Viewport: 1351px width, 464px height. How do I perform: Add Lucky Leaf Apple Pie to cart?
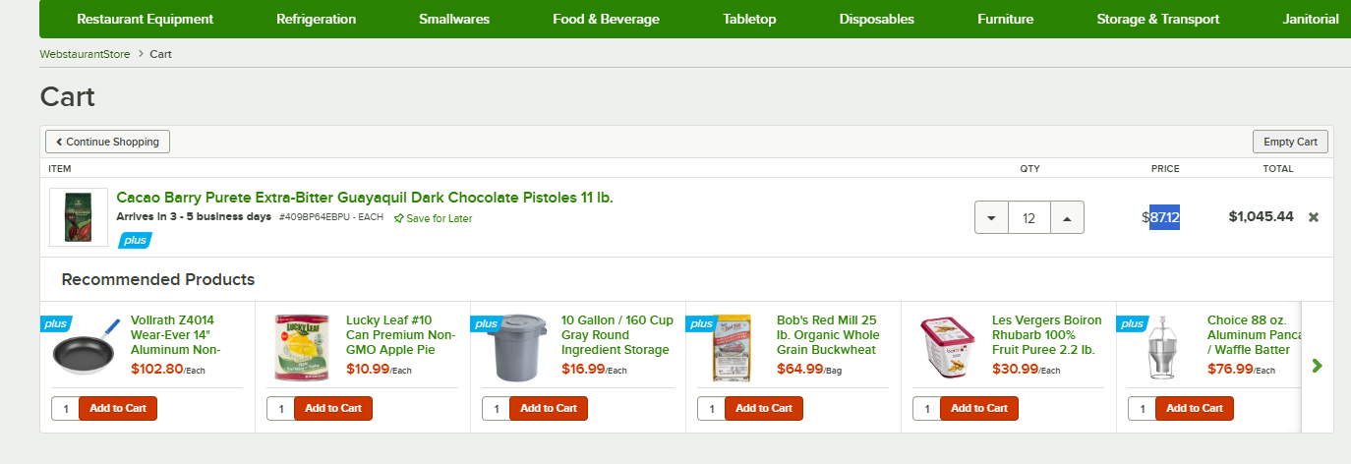tap(334, 408)
